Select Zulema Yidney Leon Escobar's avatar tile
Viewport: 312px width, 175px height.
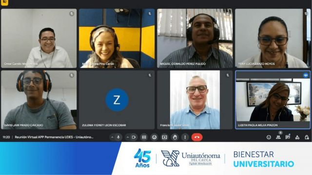(117, 100)
